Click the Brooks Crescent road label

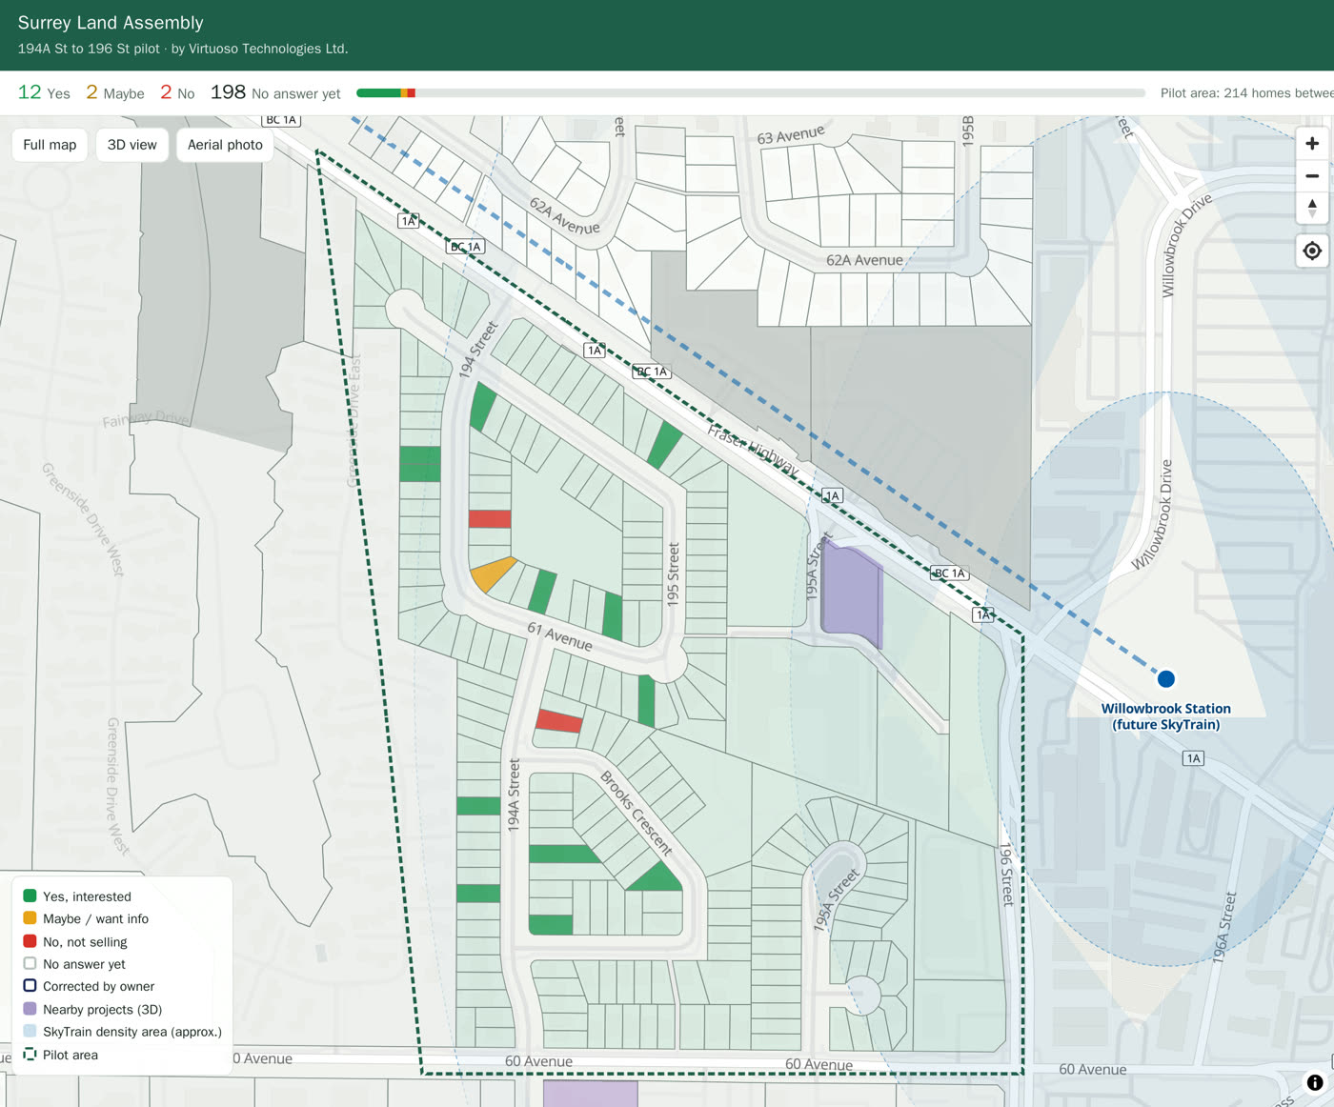click(636, 813)
